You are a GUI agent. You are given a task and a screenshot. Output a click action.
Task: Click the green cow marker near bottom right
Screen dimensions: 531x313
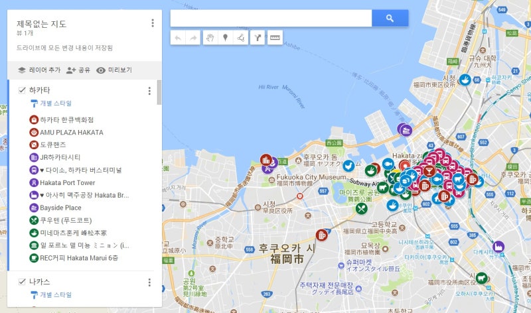pos(482,279)
